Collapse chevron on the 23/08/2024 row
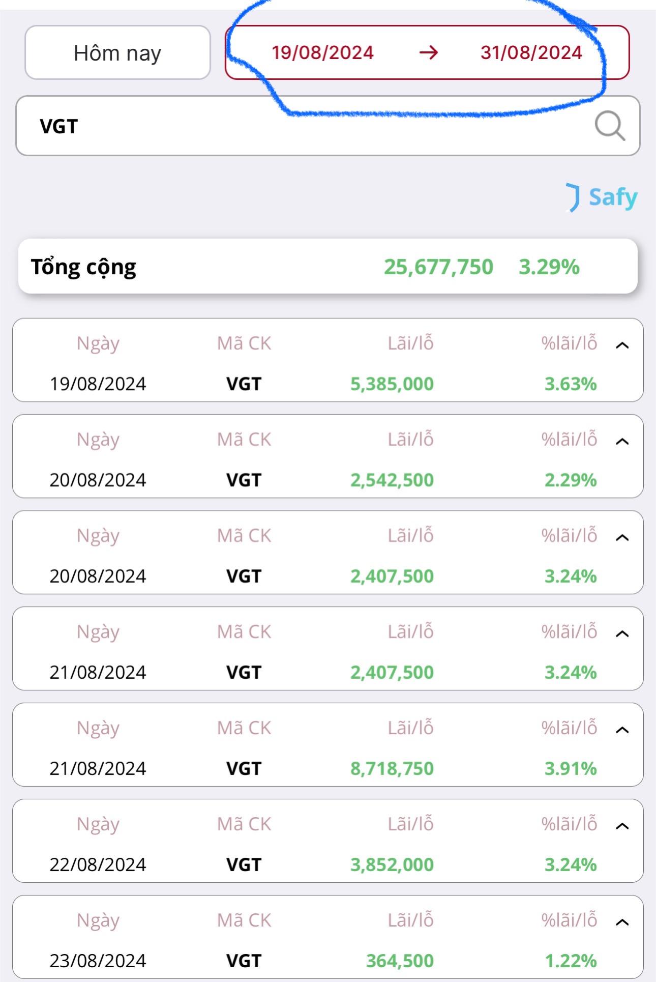The image size is (656, 982). tap(622, 922)
